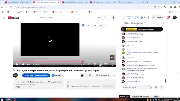Screen dimensions: 180x101
Task: Click the address bar URL
Action: pos(31,7)
